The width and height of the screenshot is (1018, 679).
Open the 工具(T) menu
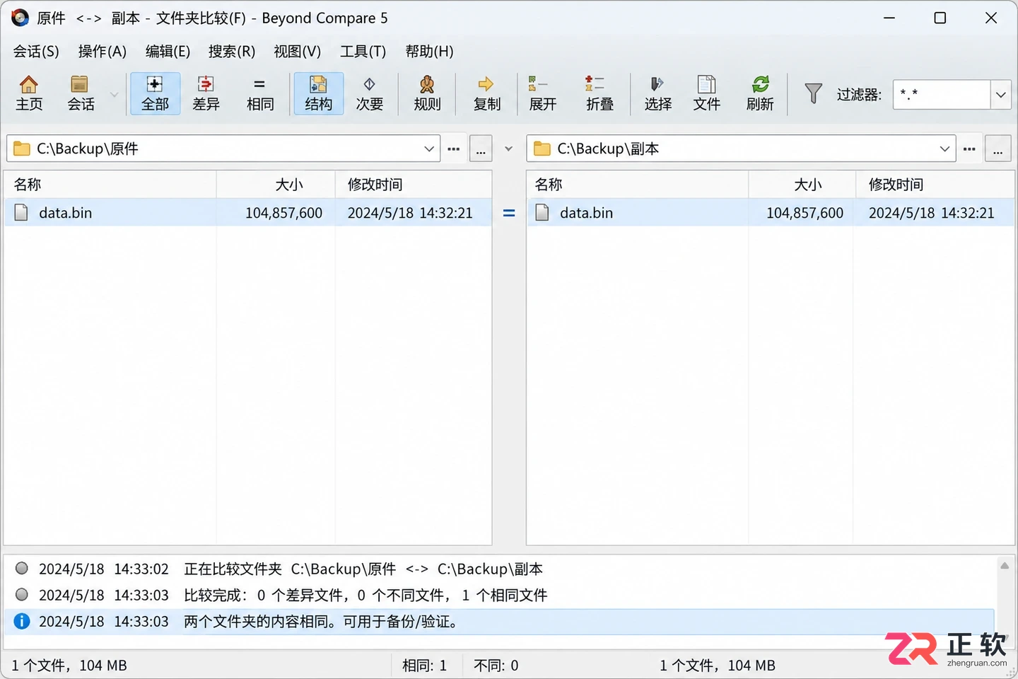tap(363, 51)
